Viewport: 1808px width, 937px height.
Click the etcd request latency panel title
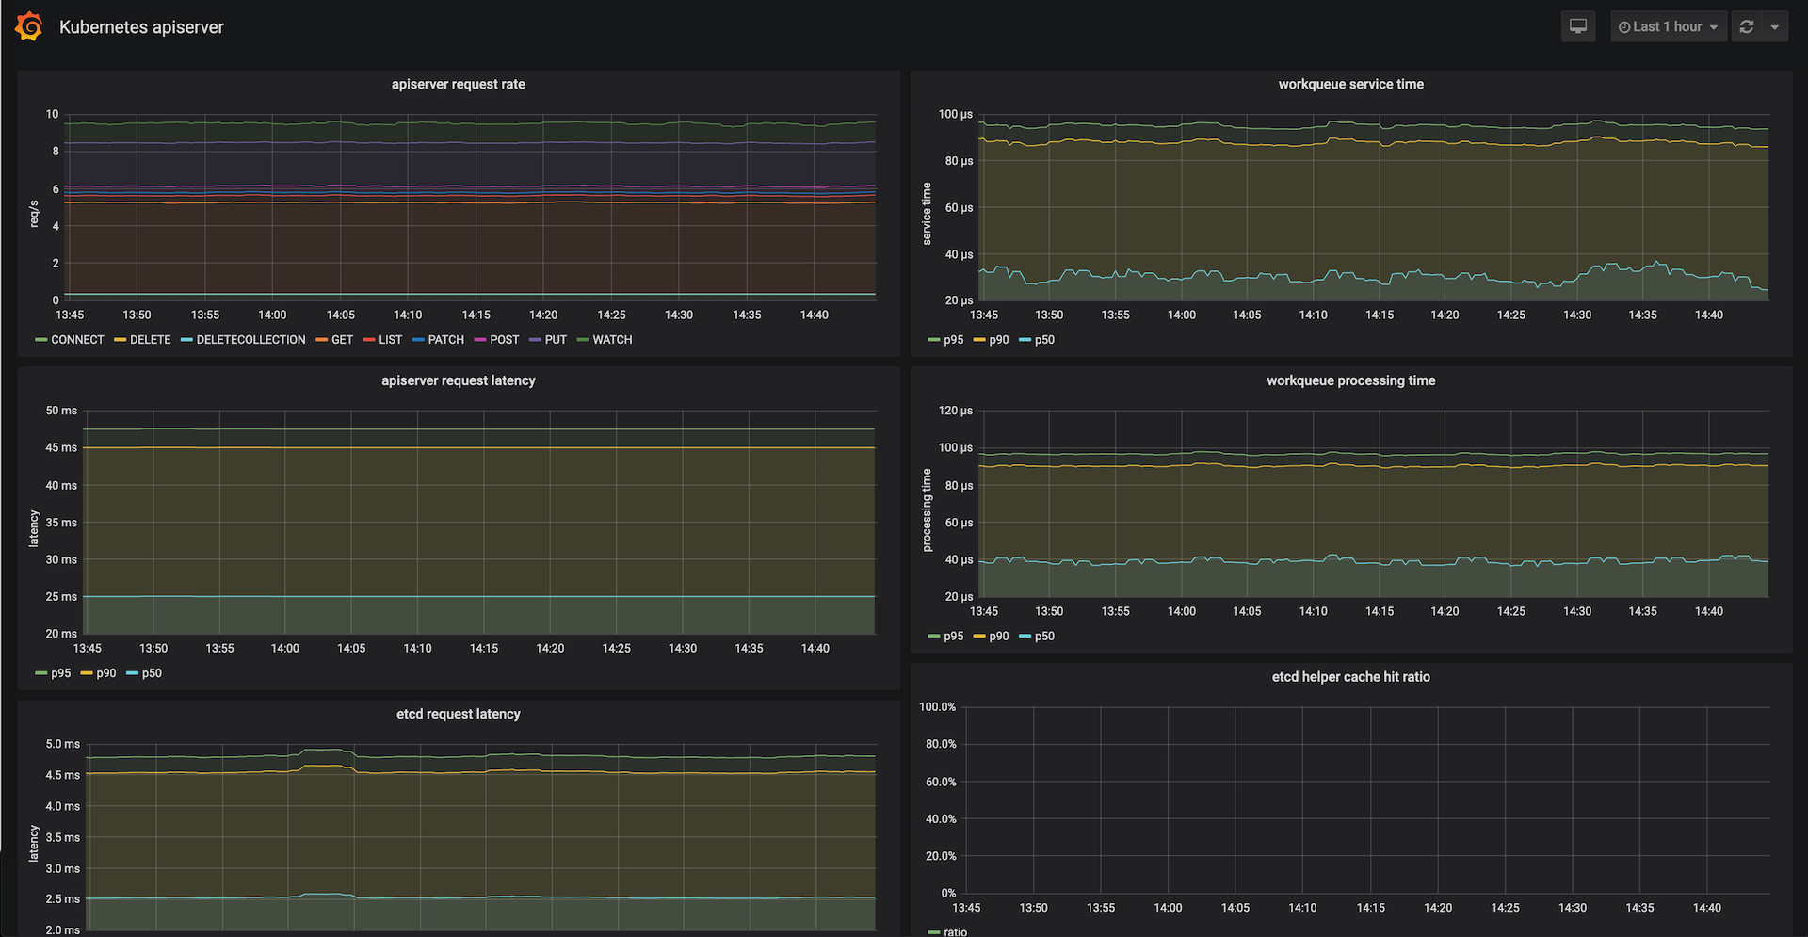(458, 714)
